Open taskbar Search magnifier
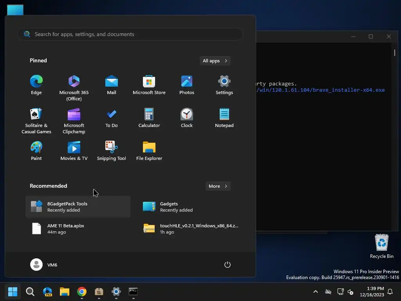Image resolution: width=401 pixels, height=301 pixels. (x=30, y=292)
